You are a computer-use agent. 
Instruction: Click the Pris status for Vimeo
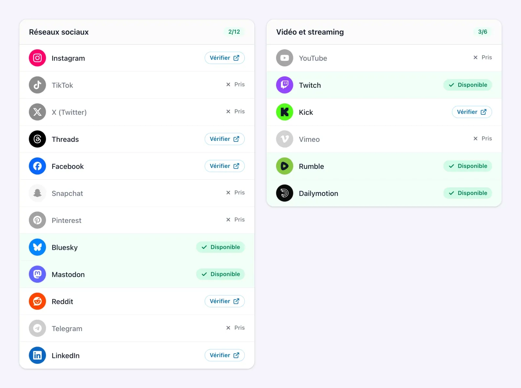click(x=483, y=139)
